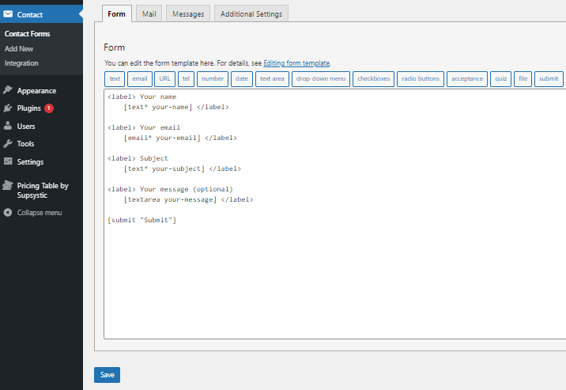Open Add New under Contact menu
566x390 pixels.
(19, 49)
